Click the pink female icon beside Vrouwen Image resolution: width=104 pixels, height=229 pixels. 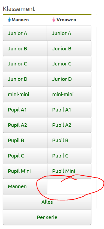(x=54, y=20)
